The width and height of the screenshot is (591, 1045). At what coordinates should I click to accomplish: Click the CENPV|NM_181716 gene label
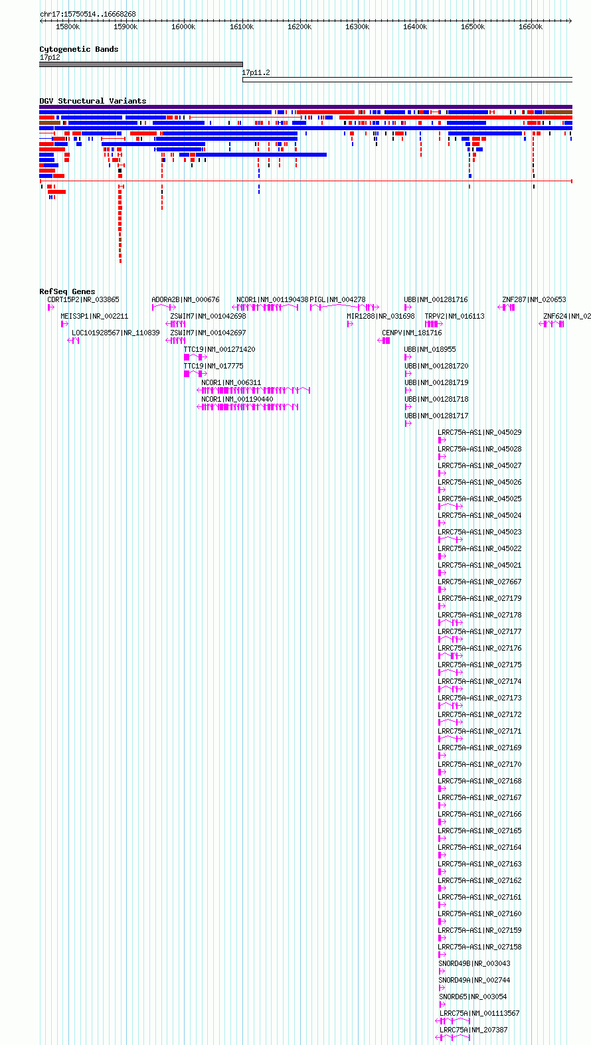(x=412, y=333)
